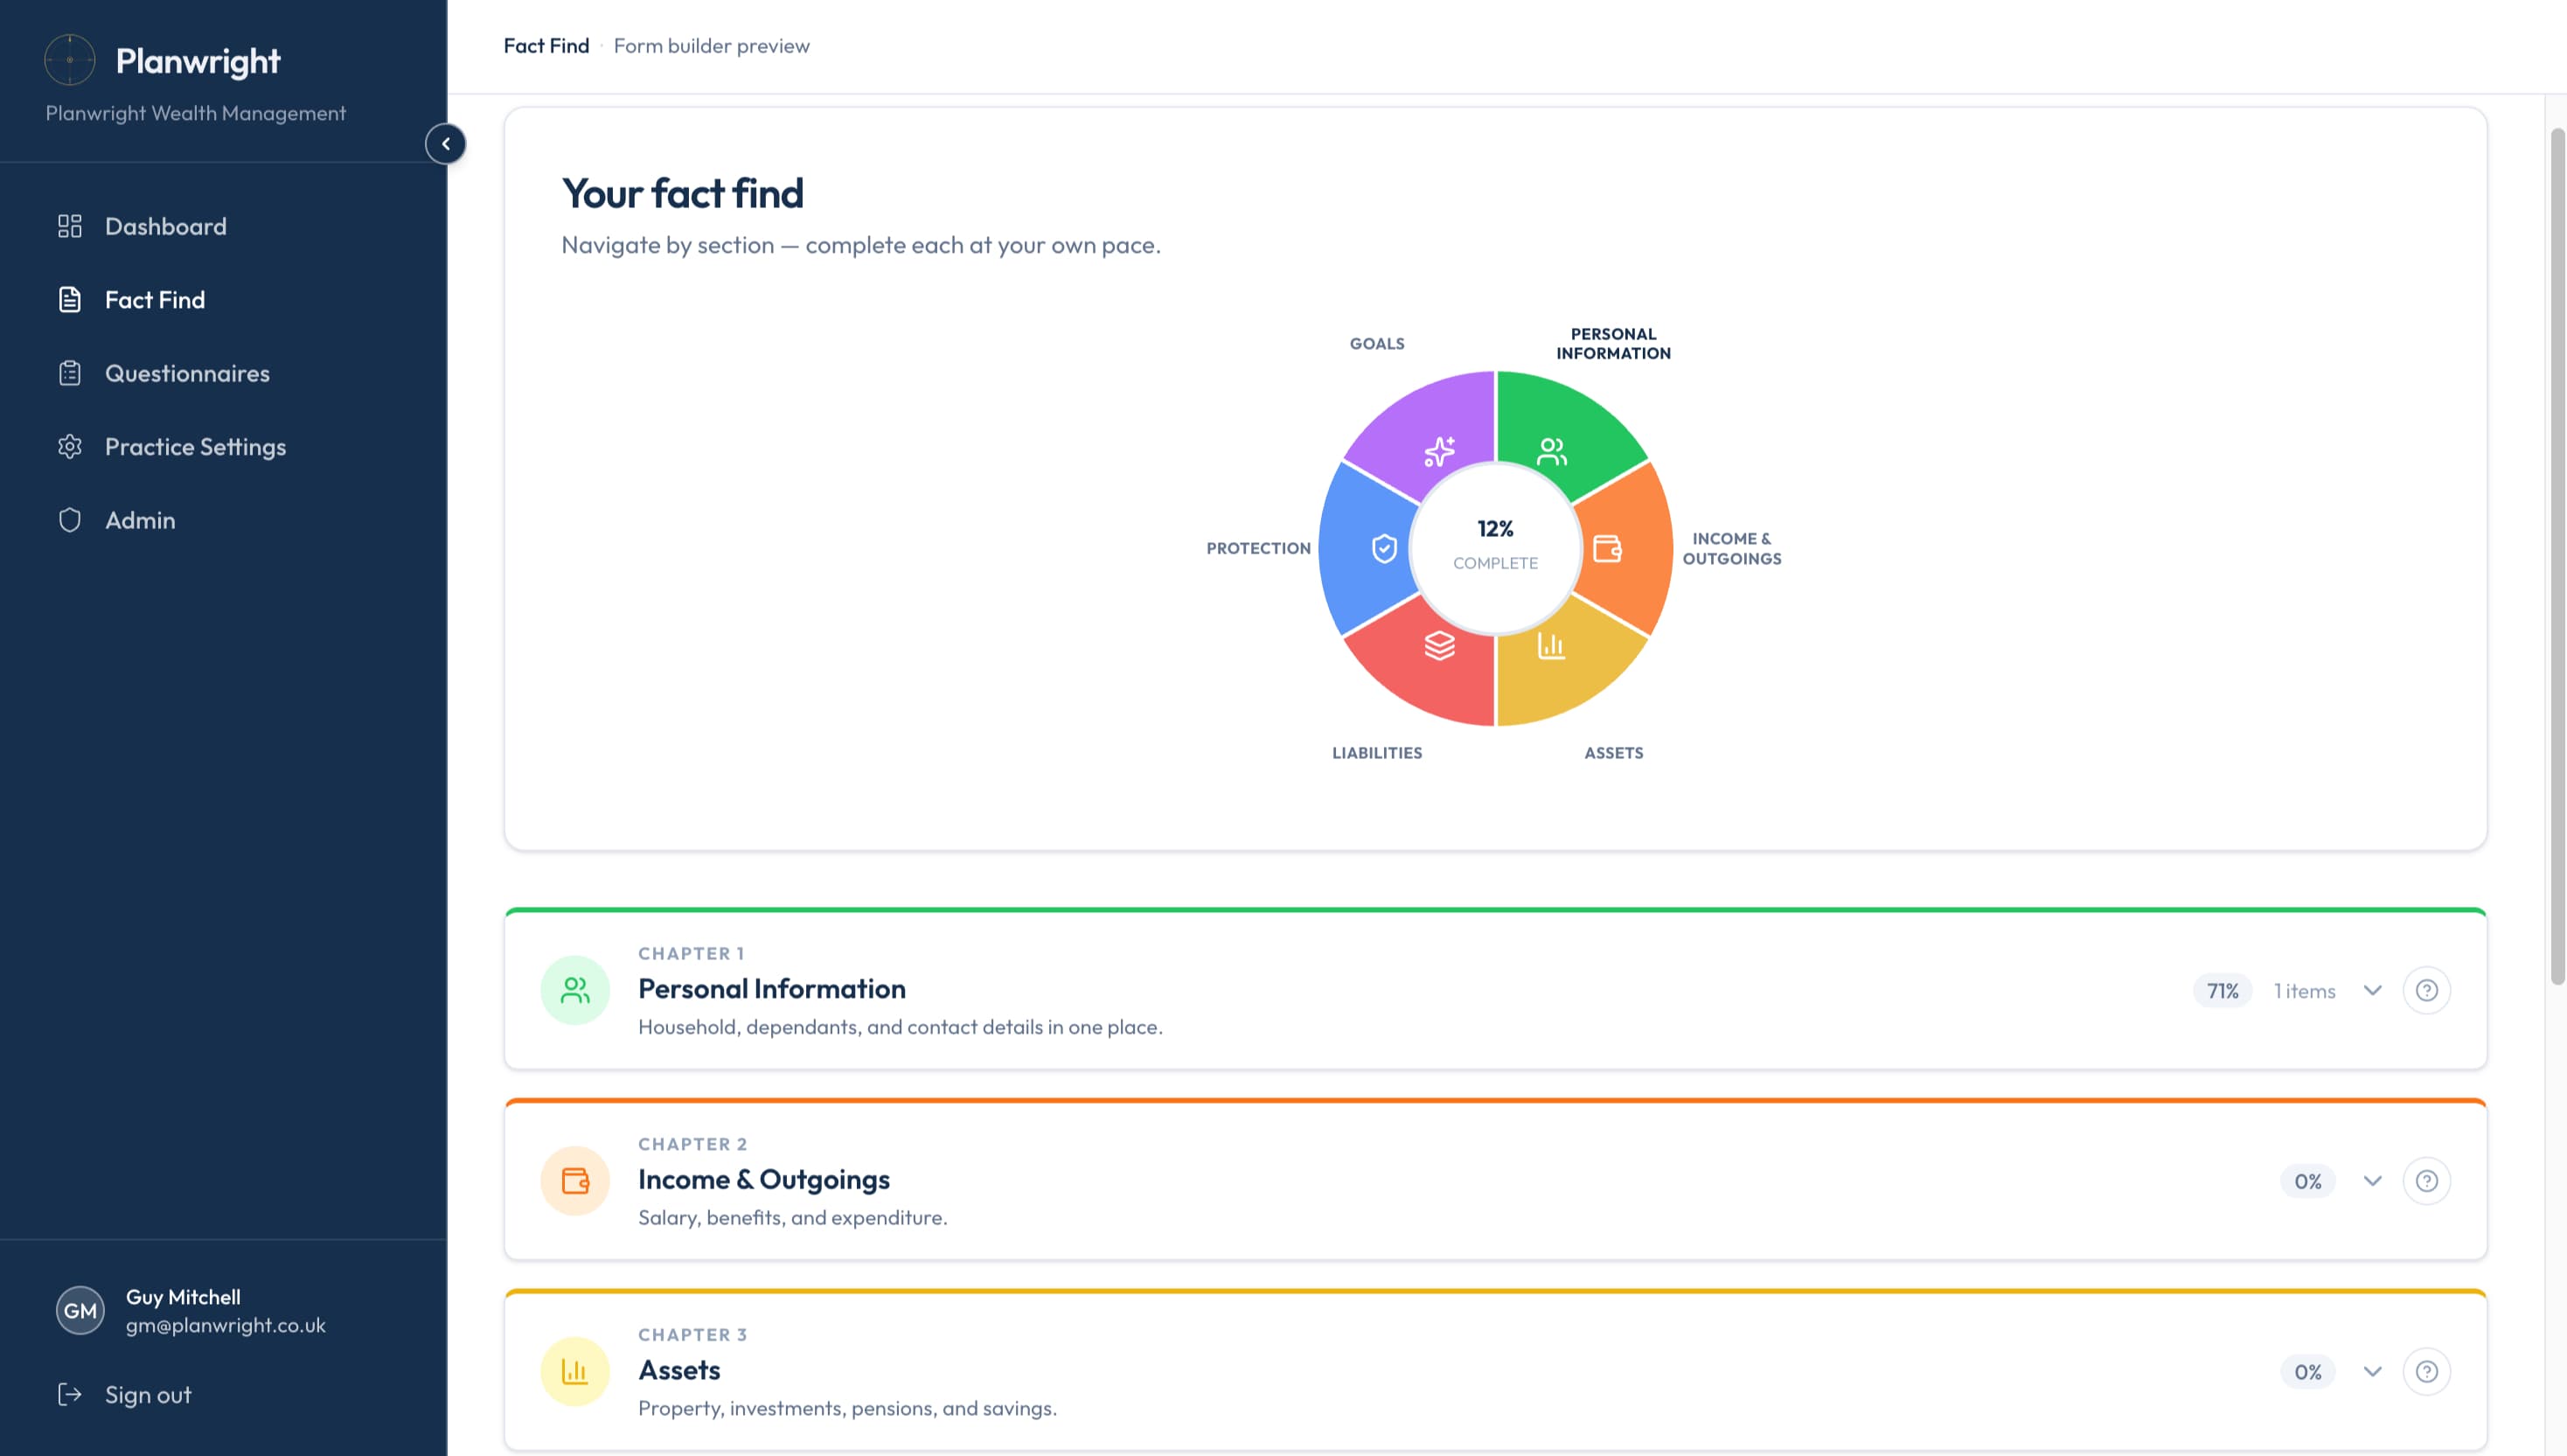
Task: Click the 71% progress badge
Action: tap(2223, 990)
